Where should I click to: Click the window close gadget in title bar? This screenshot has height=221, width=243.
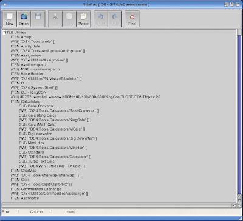pyautogui.click(x=5, y=4)
